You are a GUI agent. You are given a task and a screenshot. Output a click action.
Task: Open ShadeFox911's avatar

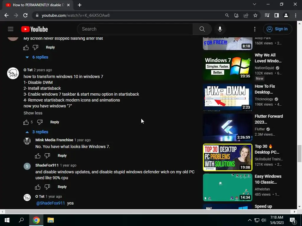click(x=27, y=166)
